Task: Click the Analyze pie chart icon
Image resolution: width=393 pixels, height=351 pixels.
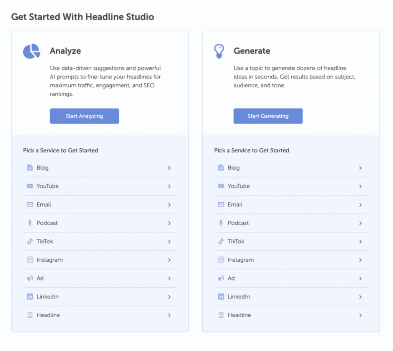Action: tap(31, 51)
